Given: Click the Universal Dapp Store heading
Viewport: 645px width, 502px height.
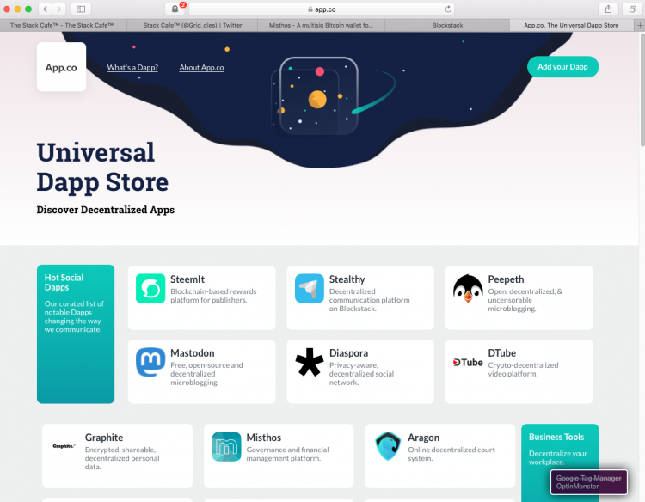Looking at the screenshot, I should (x=102, y=167).
